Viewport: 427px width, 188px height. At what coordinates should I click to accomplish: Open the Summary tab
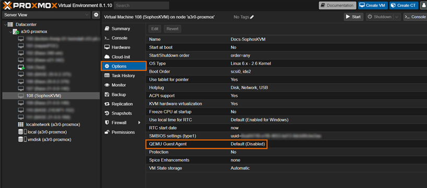(x=123, y=29)
